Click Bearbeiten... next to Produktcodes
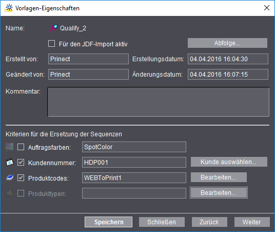Image resolution: width=275 pixels, height=232 pixels. point(219,177)
